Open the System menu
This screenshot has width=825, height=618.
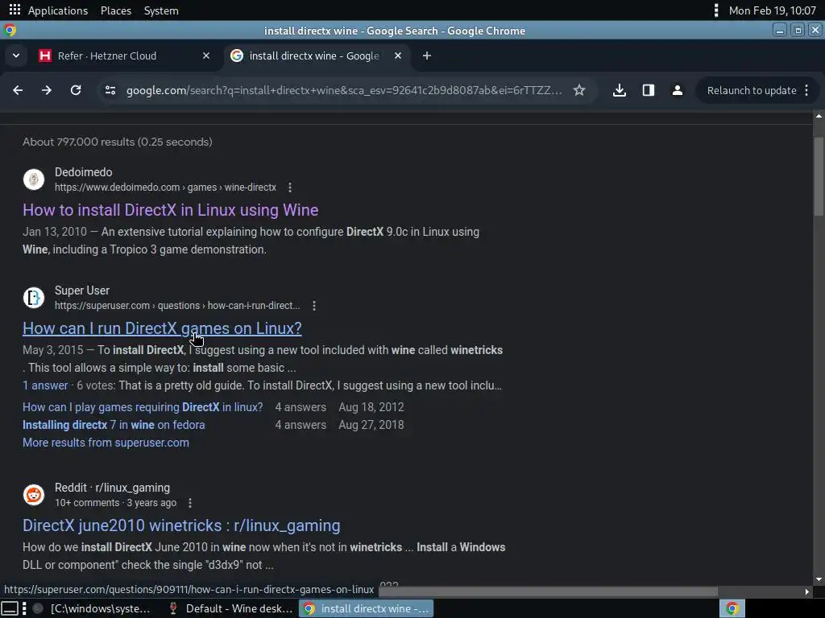[x=161, y=10]
